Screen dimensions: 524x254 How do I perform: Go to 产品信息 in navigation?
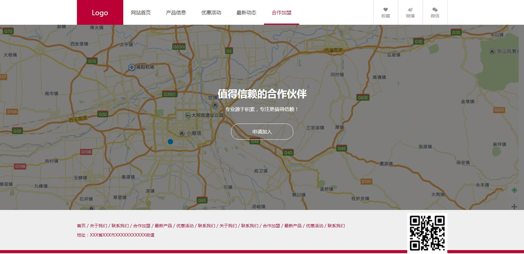pos(176,13)
